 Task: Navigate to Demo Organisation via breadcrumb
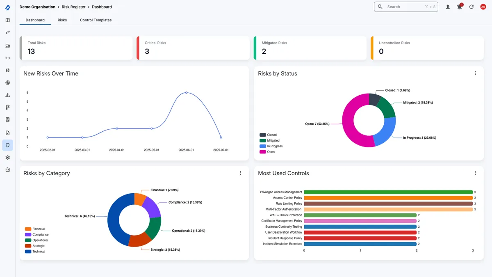click(x=37, y=7)
